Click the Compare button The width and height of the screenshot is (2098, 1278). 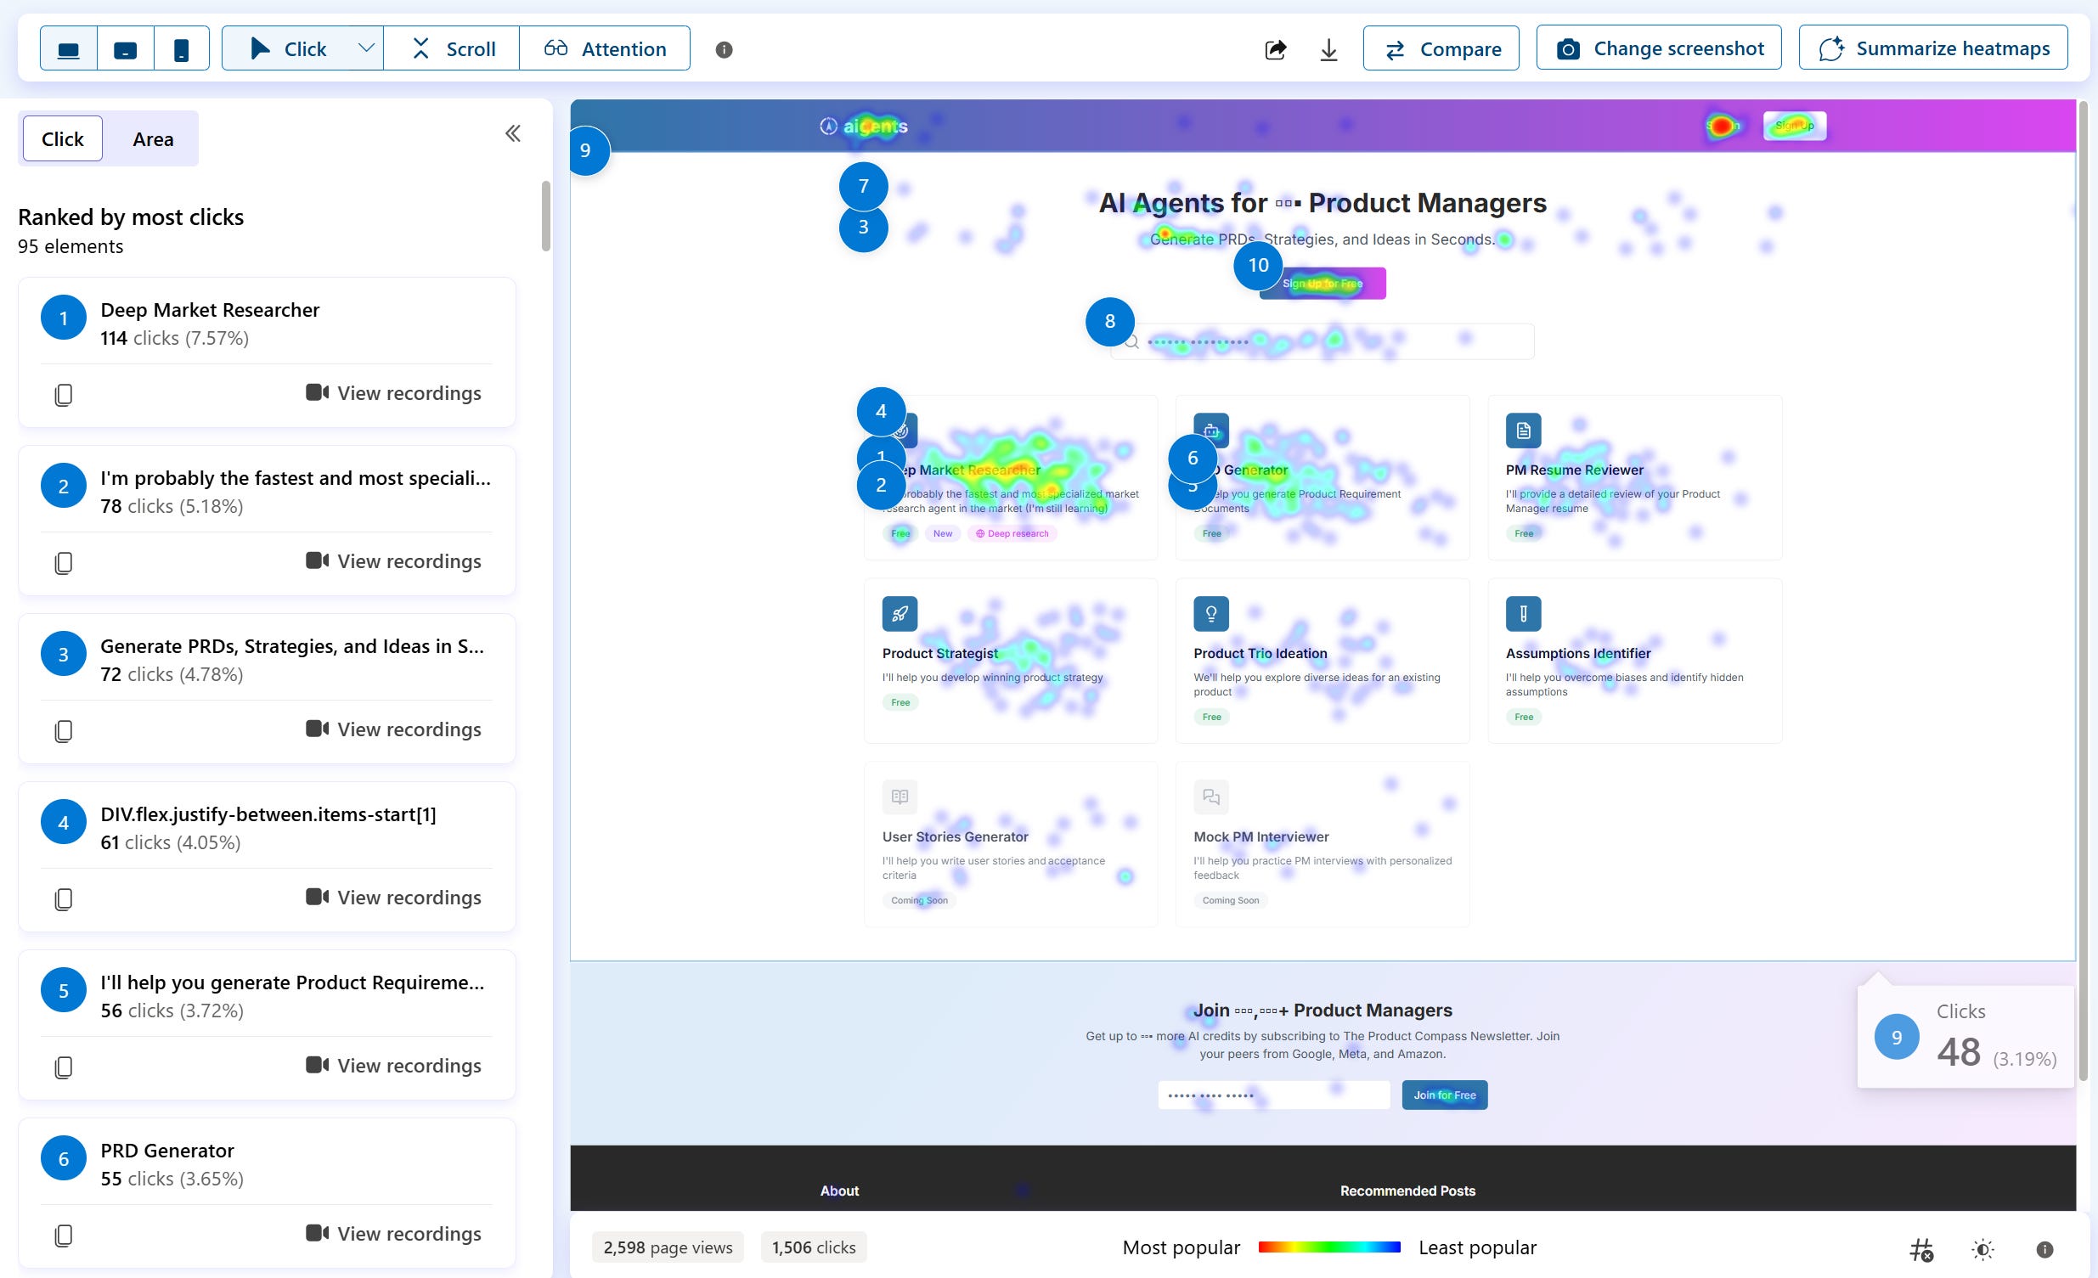(x=1441, y=48)
